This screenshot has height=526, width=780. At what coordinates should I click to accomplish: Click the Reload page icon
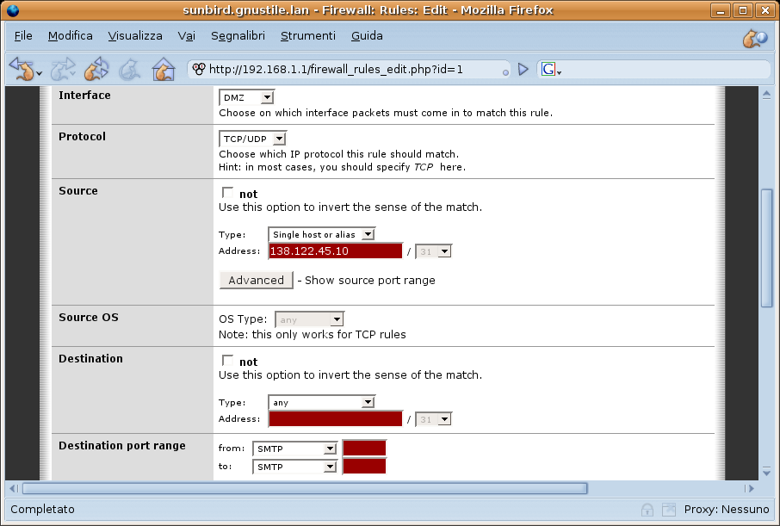[x=96, y=69]
